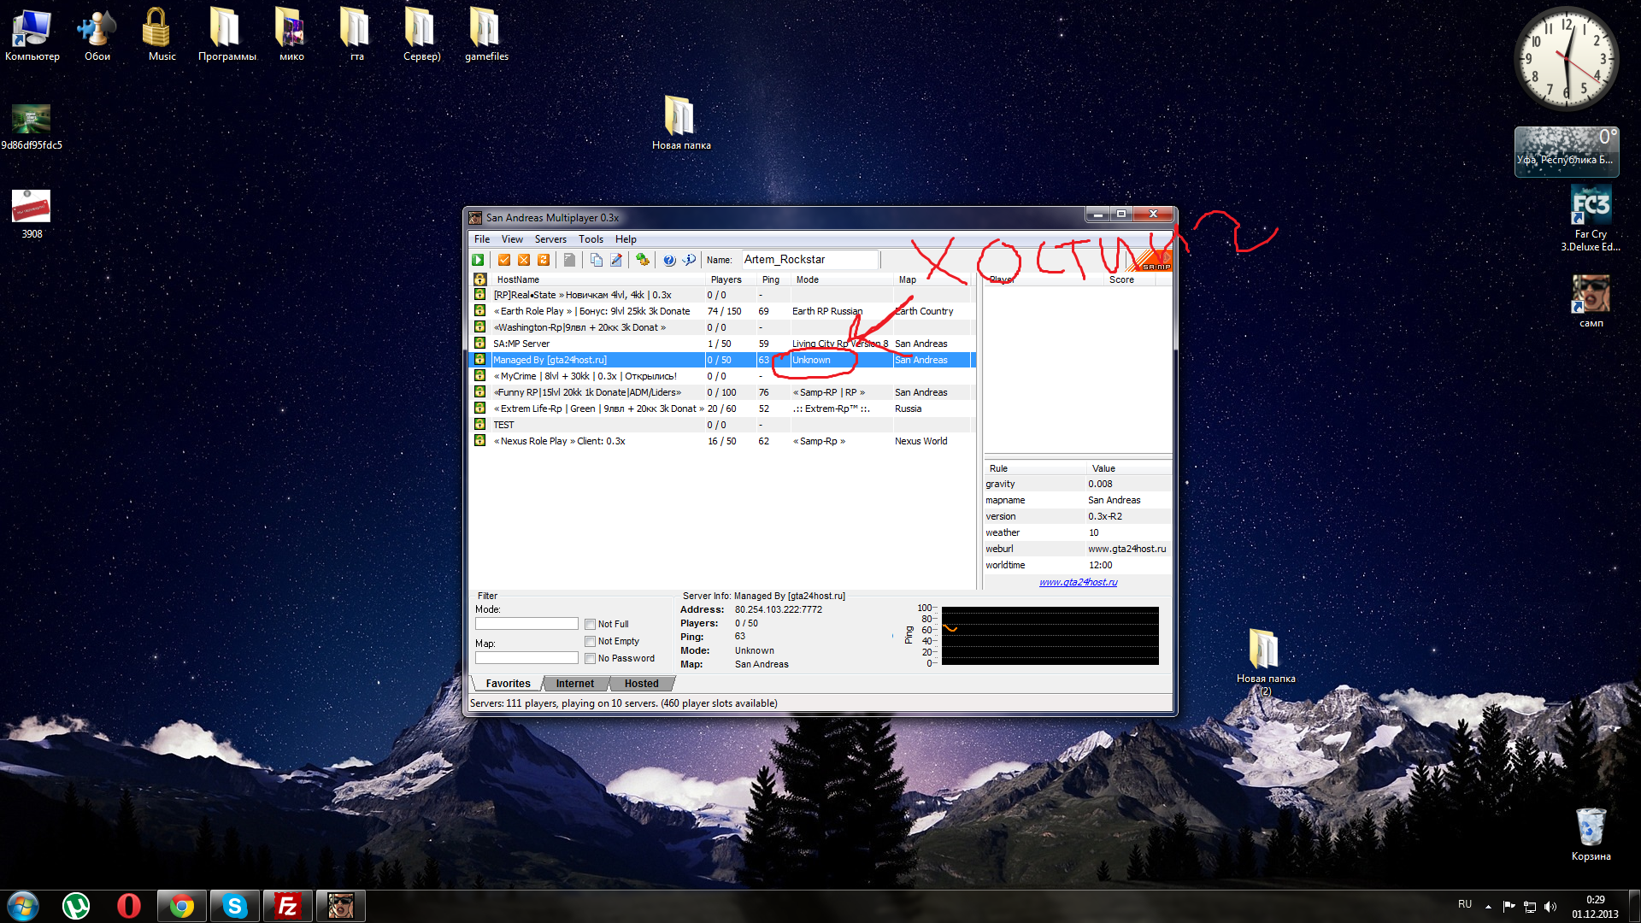Select the [RP]Real•State server row
Screen dimensions: 1641x923
coord(722,295)
